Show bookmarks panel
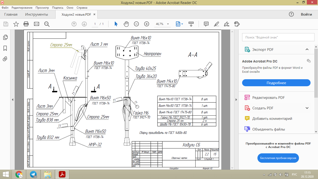 click(x=5, y=48)
